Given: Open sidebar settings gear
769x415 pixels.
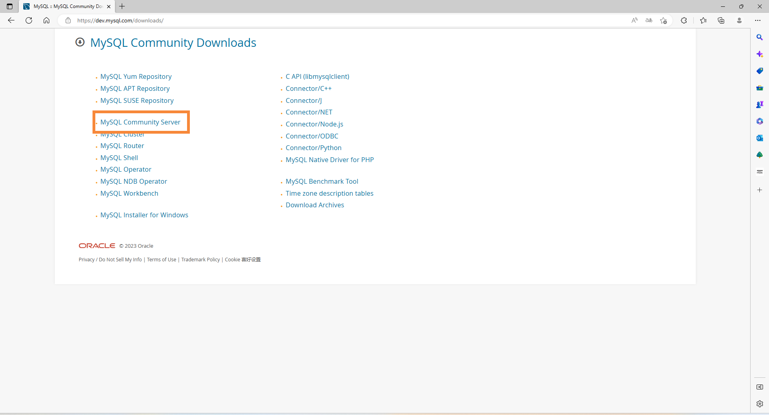Looking at the screenshot, I should coord(759,404).
